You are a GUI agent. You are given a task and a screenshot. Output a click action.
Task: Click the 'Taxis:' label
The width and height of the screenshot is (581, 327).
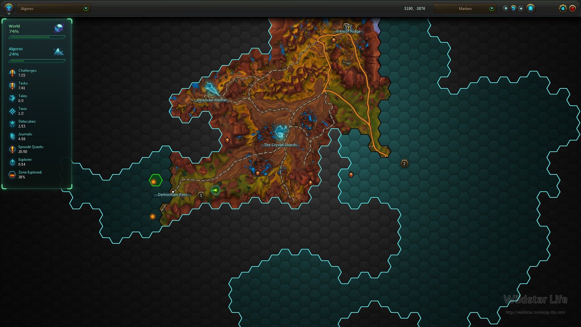click(23, 109)
